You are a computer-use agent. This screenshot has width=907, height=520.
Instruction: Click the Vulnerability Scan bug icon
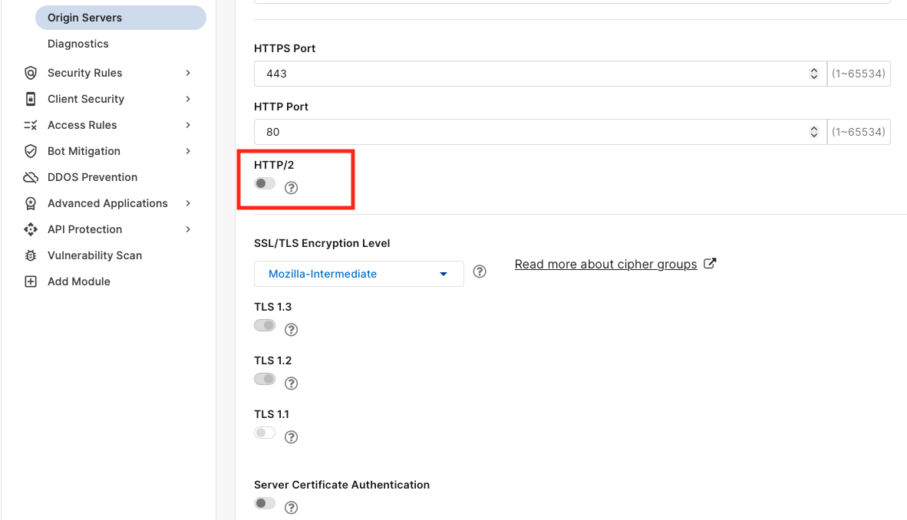tap(31, 255)
